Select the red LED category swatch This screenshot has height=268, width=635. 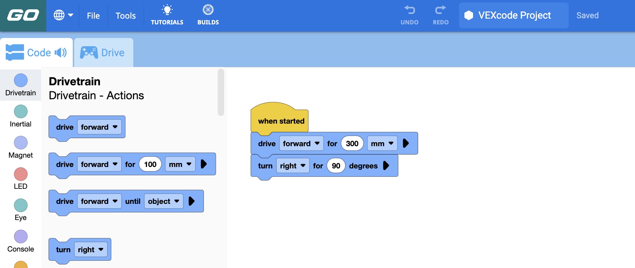click(x=20, y=174)
